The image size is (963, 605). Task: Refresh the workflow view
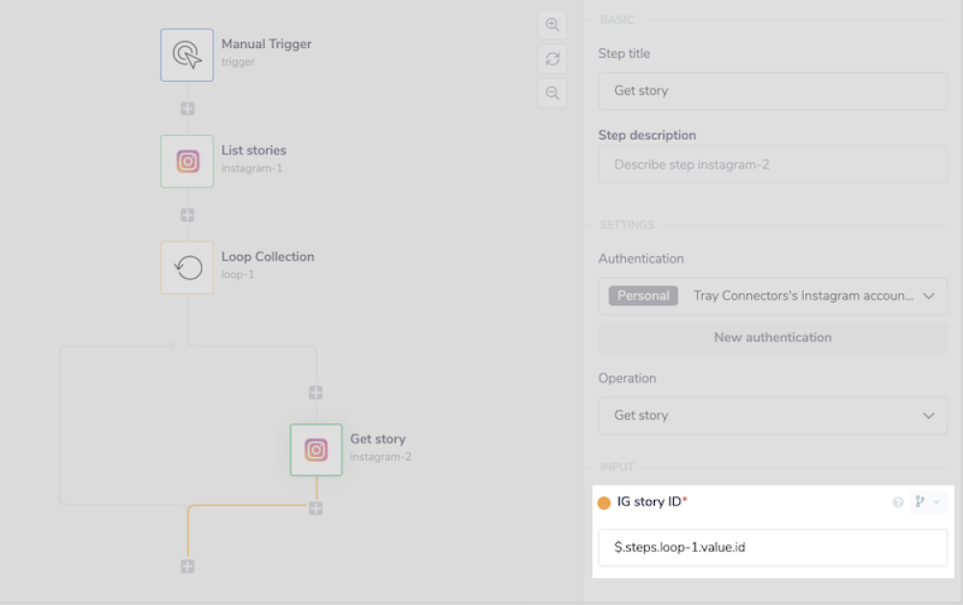coord(552,59)
